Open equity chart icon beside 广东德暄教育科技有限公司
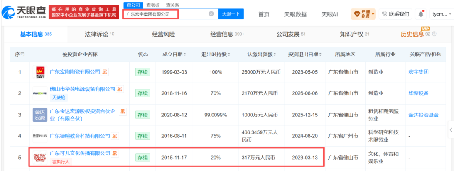 pyautogui.click(x=115, y=136)
